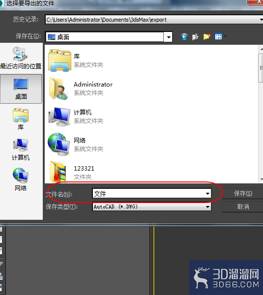
Task: Click the Cancel (取消) button
Action: point(243,207)
